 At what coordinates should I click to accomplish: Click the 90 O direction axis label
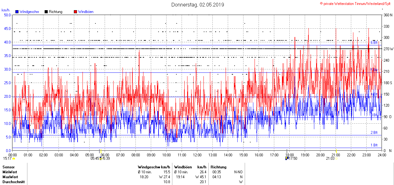pyautogui.click(x=388, y=117)
